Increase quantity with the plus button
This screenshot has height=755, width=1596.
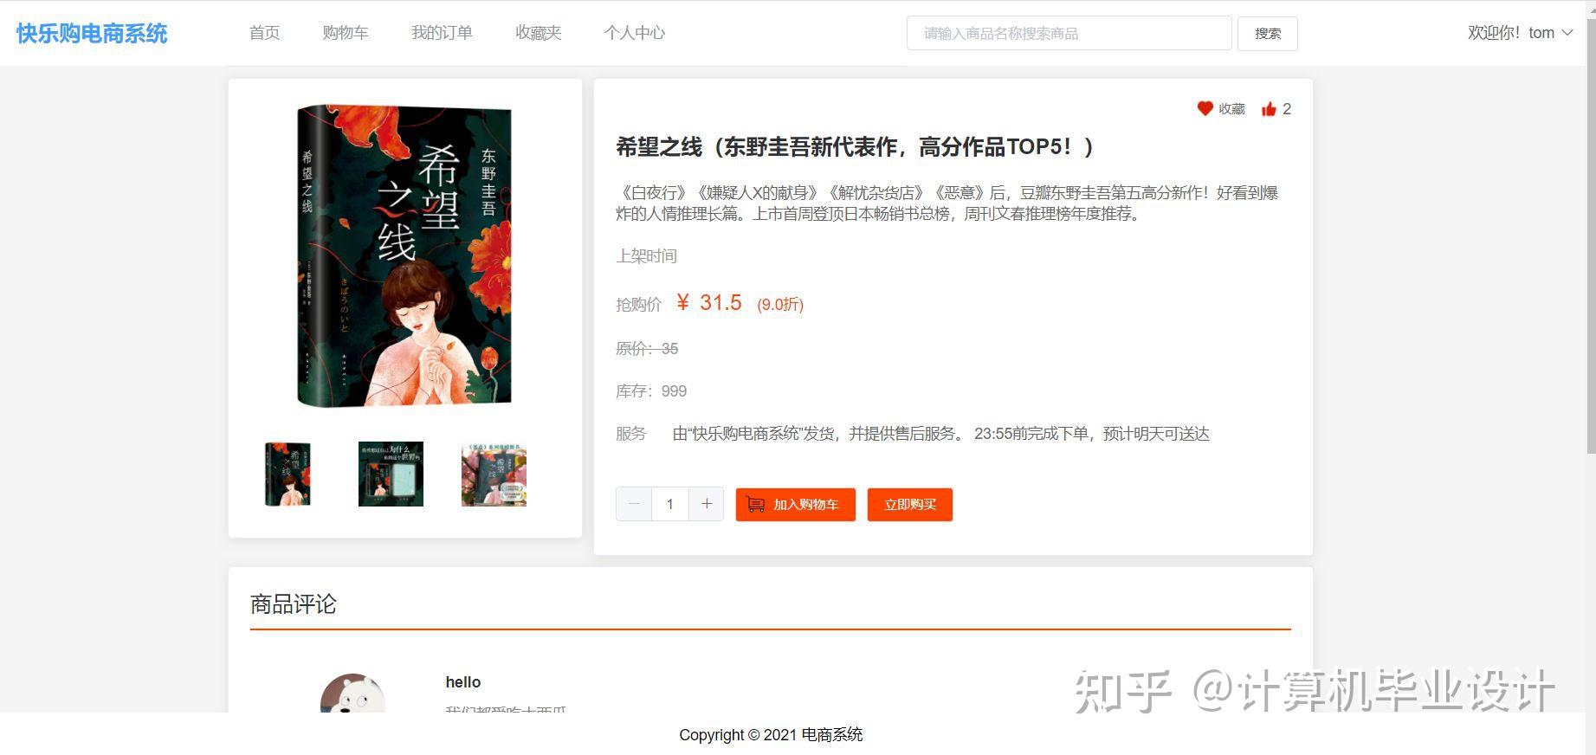[707, 504]
